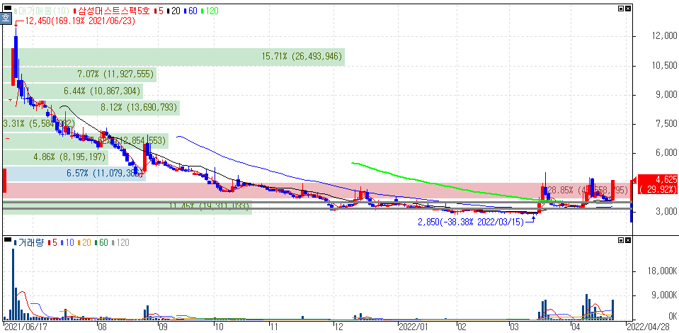Select the 거래량 legend label
Image resolution: width=679 pixels, height=333 pixels.
coord(28,243)
